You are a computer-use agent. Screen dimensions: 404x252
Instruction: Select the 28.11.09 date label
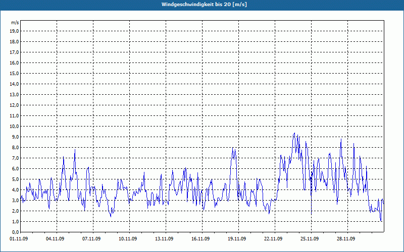(346, 239)
